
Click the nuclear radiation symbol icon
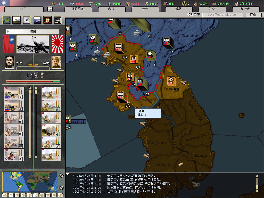pos(184,4)
